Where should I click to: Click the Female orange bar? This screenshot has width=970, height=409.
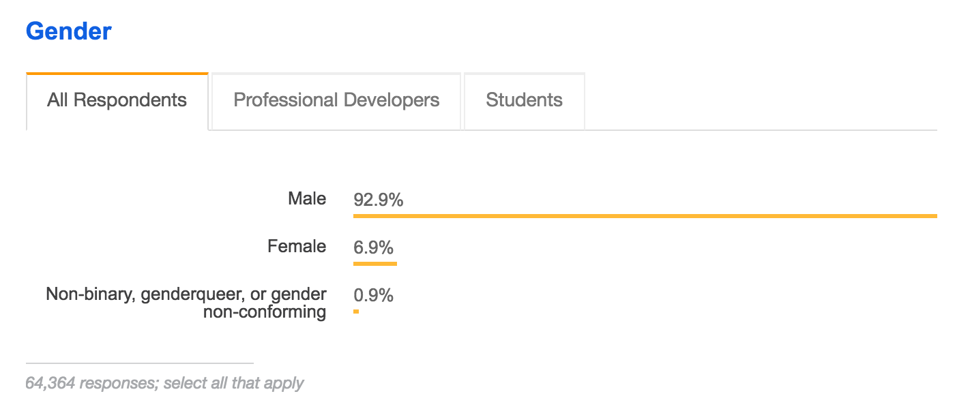coord(374,263)
